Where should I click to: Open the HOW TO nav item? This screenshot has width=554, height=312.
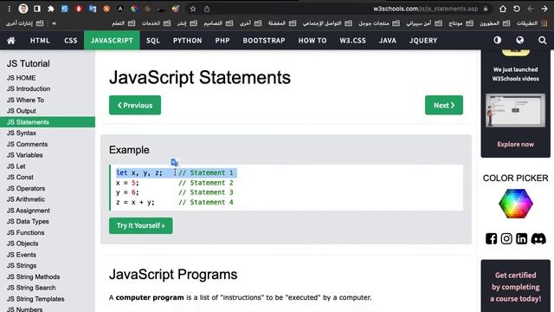click(x=312, y=41)
